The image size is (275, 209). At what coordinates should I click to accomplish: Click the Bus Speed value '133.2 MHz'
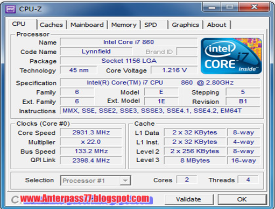[91, 151]
